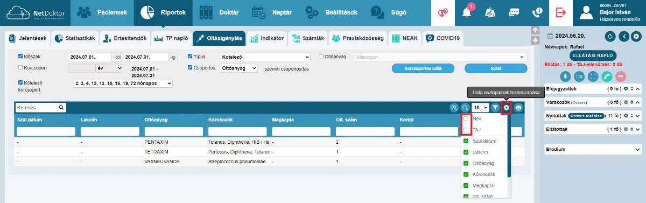Uncheck the Időszak checkbox
The height and width of the screenshot is (203, 646).
20,56
